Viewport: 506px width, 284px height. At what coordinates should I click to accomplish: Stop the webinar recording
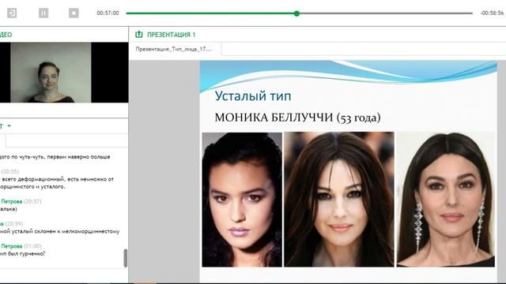tap(74, 13)
